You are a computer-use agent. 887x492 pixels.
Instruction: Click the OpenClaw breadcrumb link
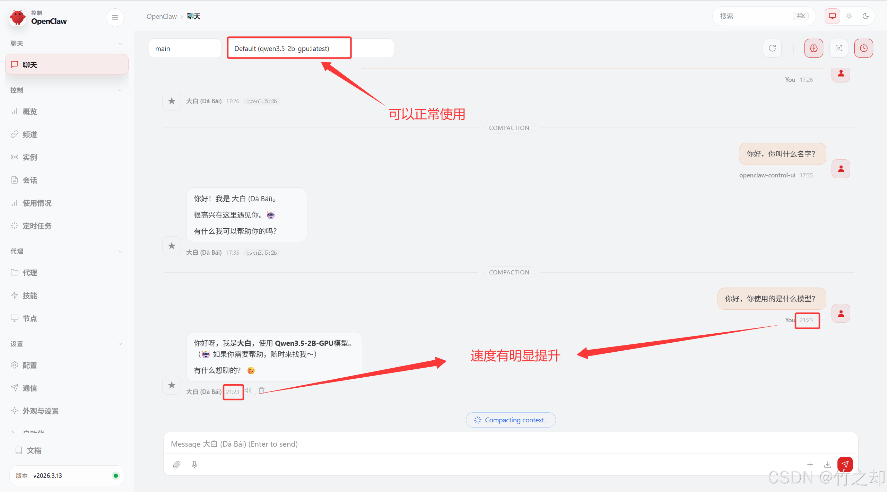point(162,16)
